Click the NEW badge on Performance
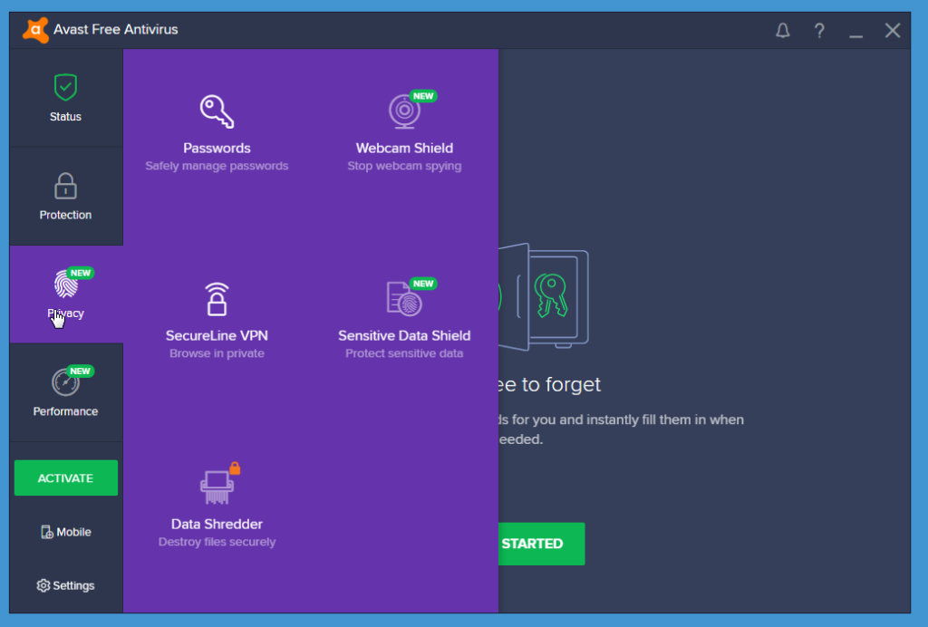This screenshot has height=627, width=928. (80, 371)
